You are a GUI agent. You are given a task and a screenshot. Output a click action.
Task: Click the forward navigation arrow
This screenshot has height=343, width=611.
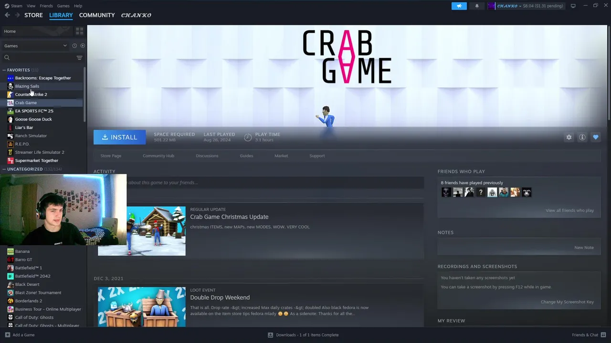17,15
